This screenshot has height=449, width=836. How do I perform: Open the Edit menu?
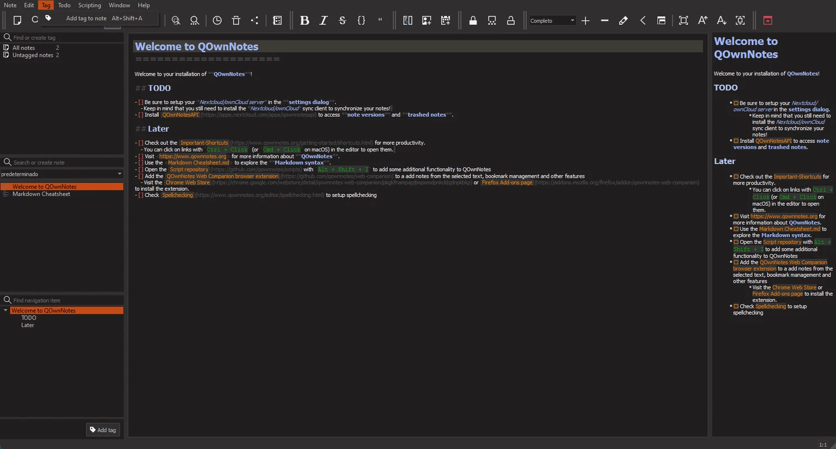pyautogui.click(x=29, y=5)
